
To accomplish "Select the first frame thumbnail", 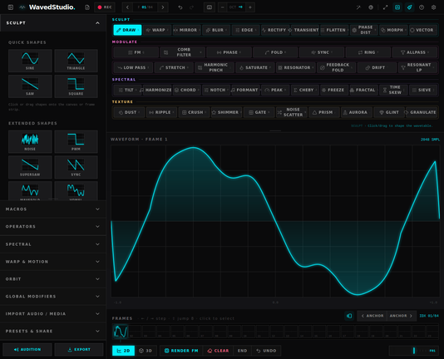I will [x=121, y=332].
